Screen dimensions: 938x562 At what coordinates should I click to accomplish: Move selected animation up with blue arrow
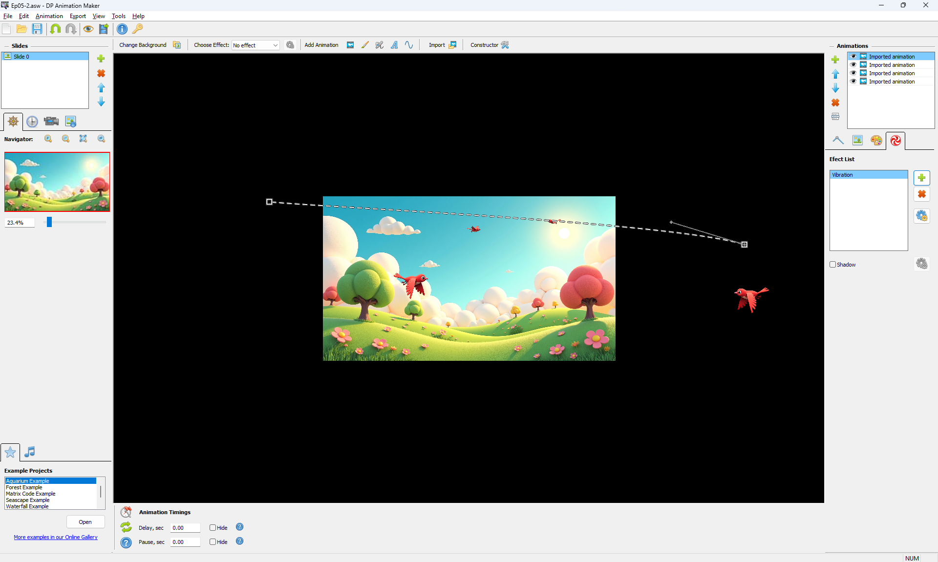click(x=835, y=74)
